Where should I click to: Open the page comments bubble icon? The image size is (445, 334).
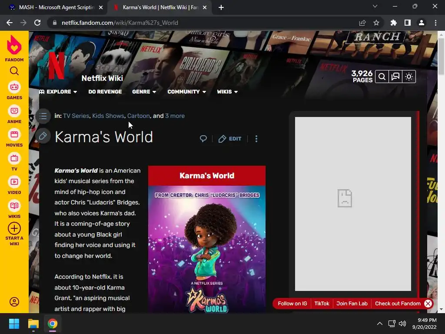(203, 139)
